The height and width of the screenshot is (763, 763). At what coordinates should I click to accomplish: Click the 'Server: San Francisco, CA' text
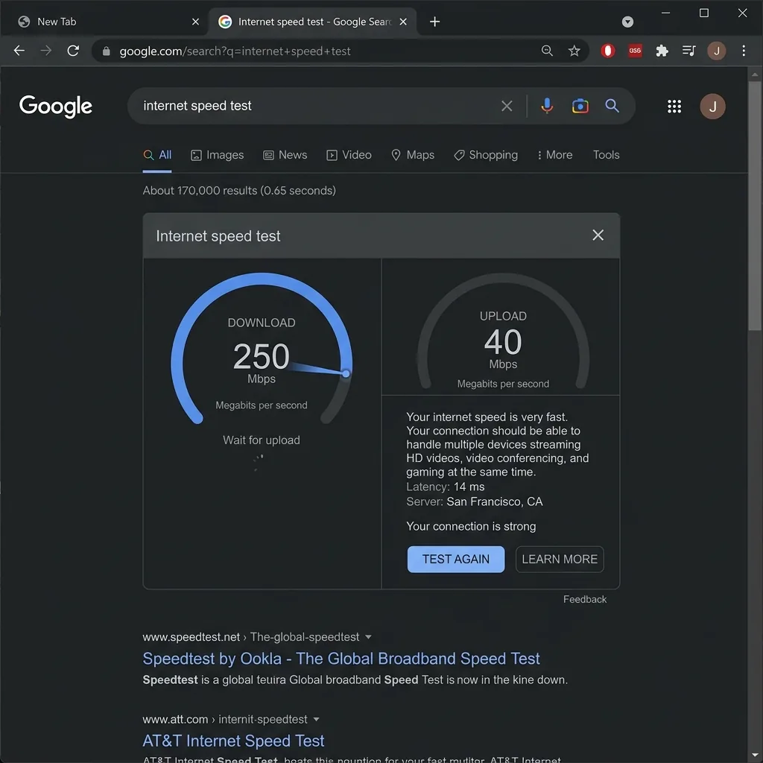click(475, 501)
